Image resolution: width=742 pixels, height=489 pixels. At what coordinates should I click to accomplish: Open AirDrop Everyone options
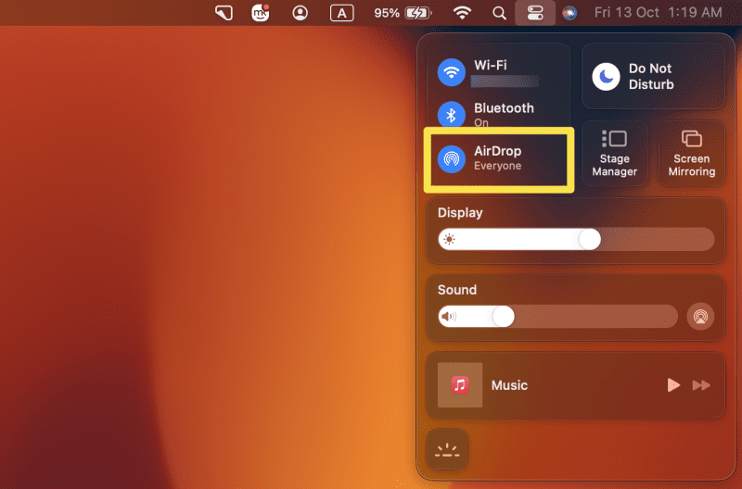[x=499, y=158]
